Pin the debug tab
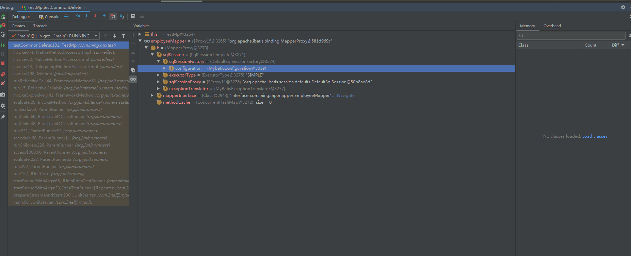Screen dimensions: 631x256 (3, 117)
